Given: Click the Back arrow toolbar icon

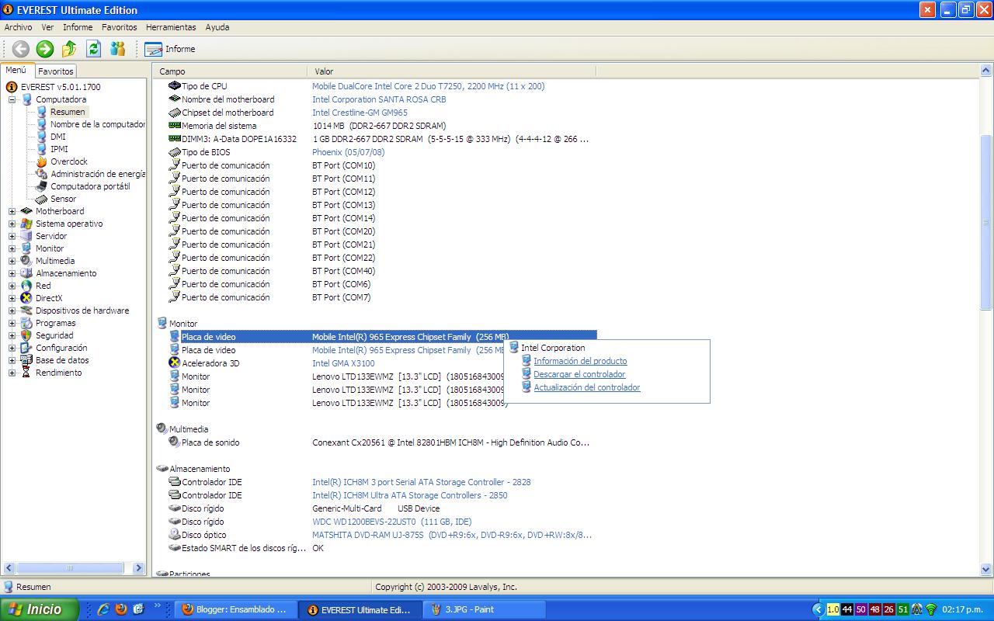Looking at the screenshot, I should click(20, 49).
